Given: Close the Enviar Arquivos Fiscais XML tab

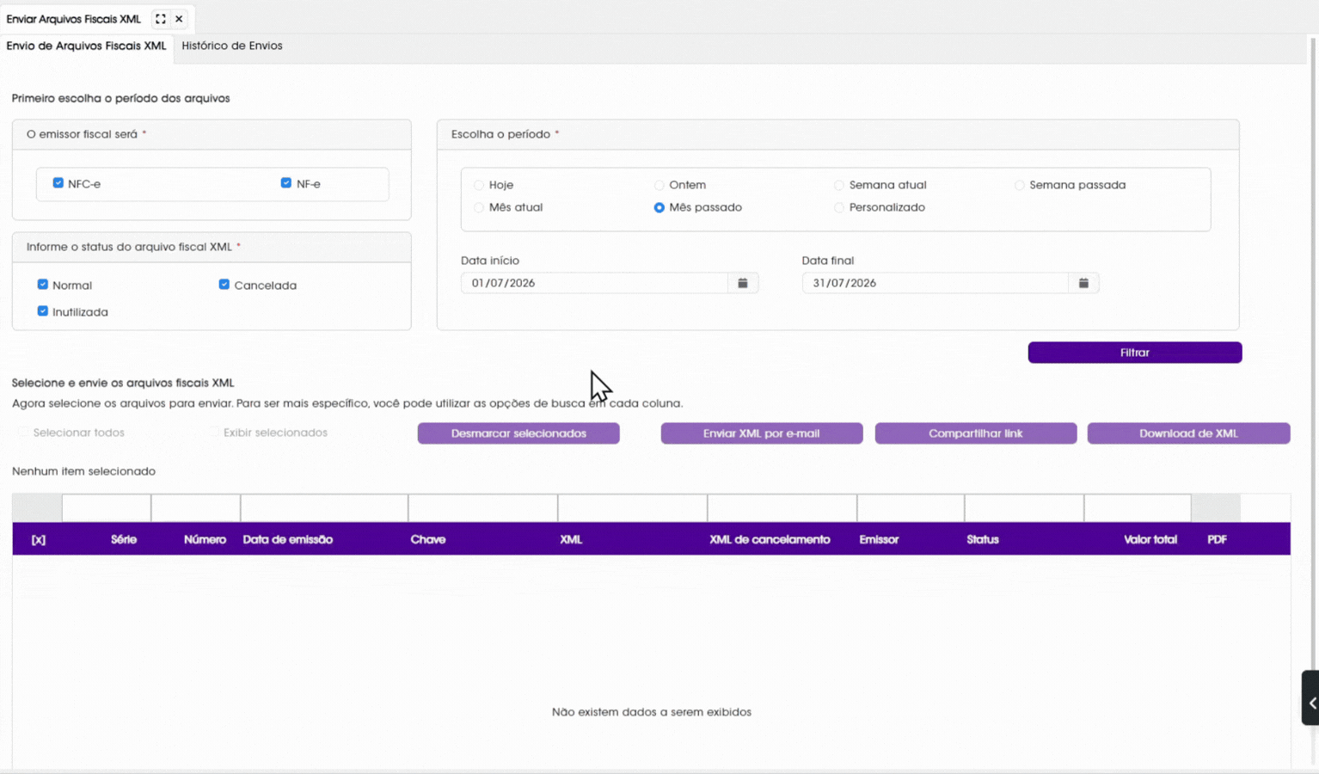Looking at the screenshot, I should [x=179, y=19].
